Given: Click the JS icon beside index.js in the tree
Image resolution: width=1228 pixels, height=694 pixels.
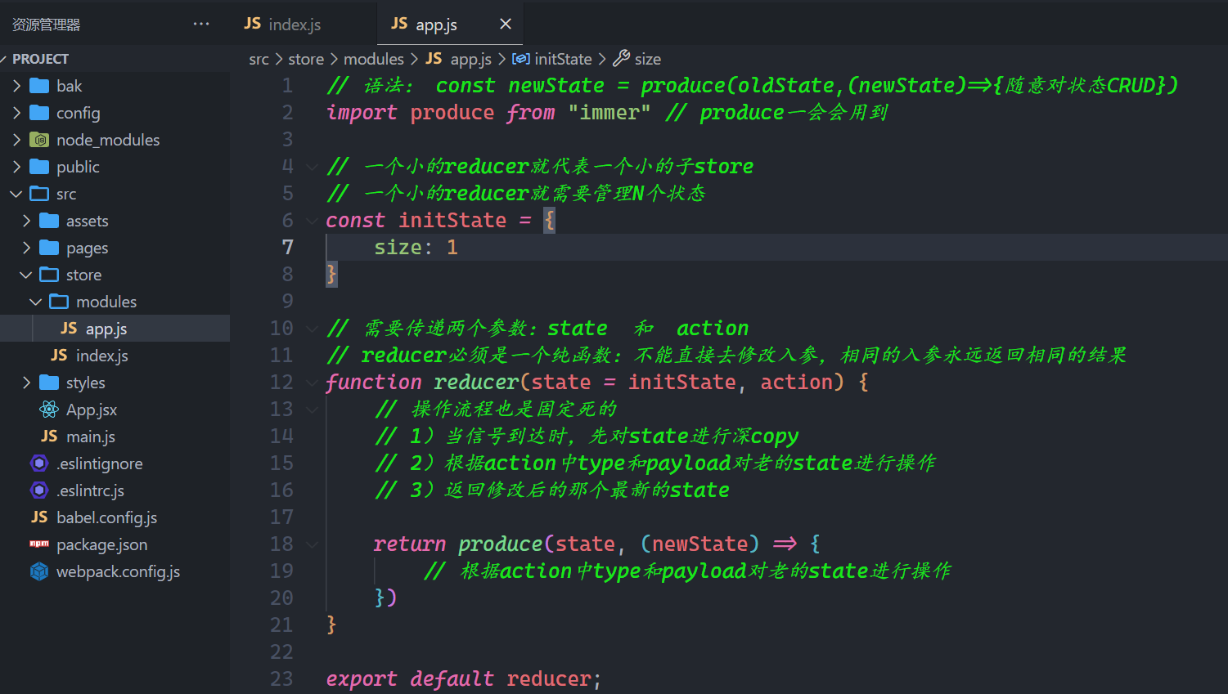Looking at the screenshot, I should [59, 355].
